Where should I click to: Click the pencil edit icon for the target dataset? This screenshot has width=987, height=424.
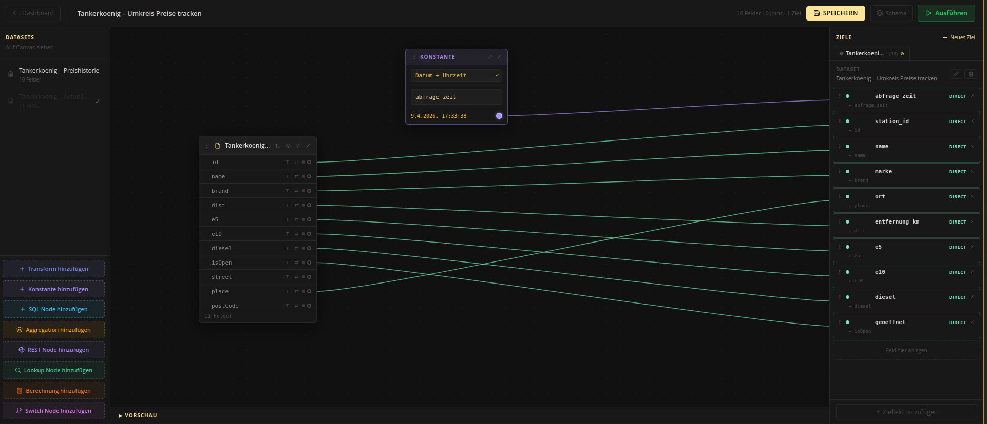pyautogui.click(x=956, y=74)
